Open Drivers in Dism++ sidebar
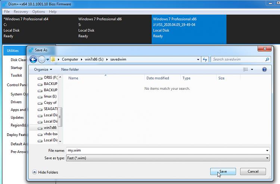The image size is (280, 184). (16, 102)
